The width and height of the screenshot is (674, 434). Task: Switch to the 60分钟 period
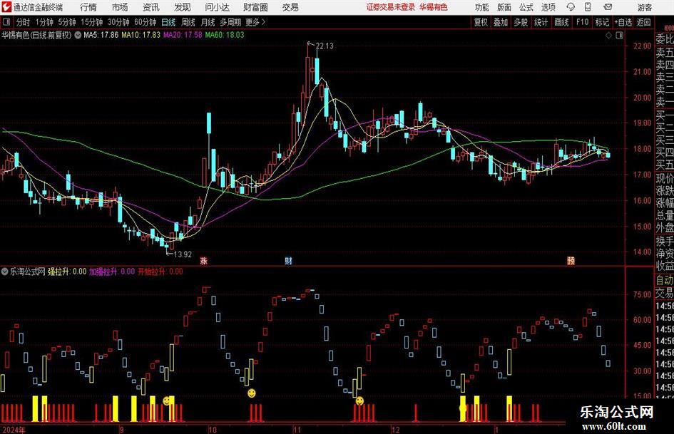coord(145,22)
